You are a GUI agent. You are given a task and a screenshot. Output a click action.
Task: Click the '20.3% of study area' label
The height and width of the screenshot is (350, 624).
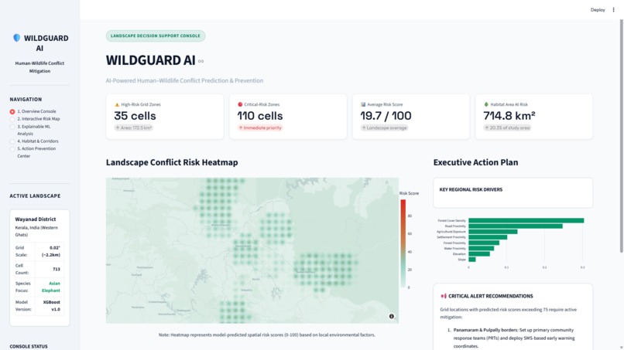point(507,128)
